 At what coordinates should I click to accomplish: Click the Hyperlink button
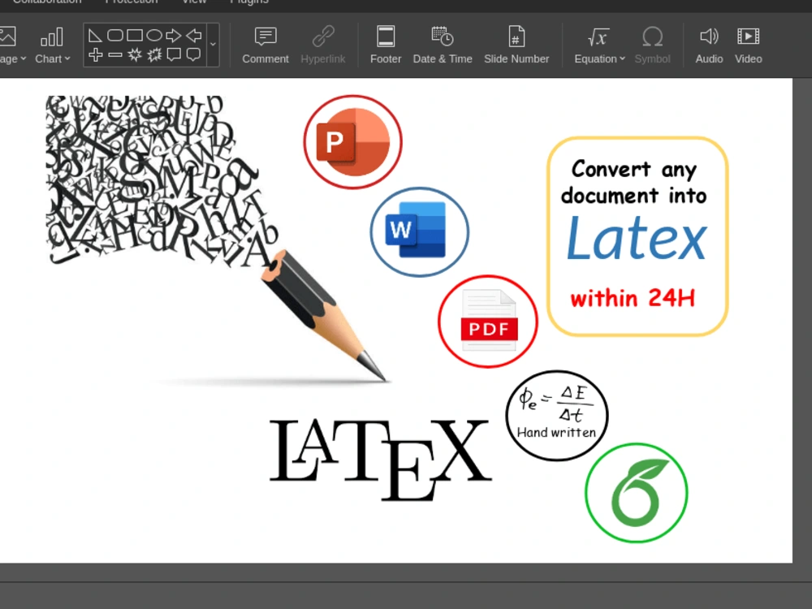point(322,45)
